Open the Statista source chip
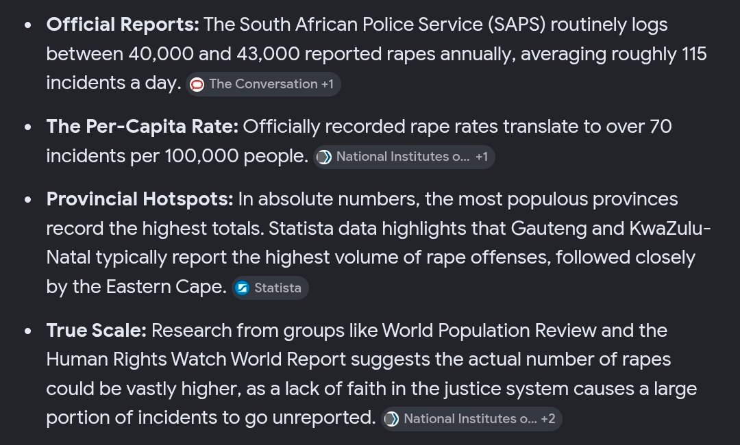This screenshot has width=740, height=445. click(270, 288)
